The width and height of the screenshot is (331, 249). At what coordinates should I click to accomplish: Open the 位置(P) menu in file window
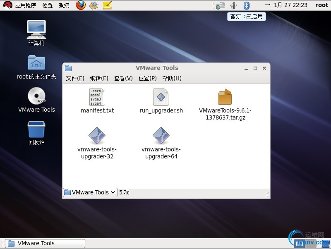click(147, 78)
